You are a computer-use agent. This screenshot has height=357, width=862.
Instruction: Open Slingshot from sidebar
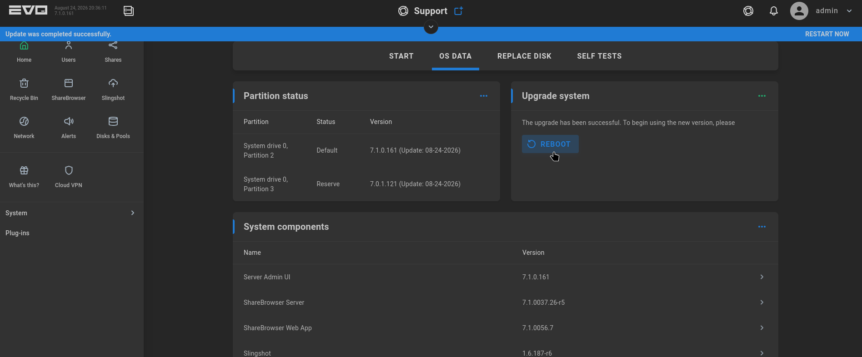point(113,89)
